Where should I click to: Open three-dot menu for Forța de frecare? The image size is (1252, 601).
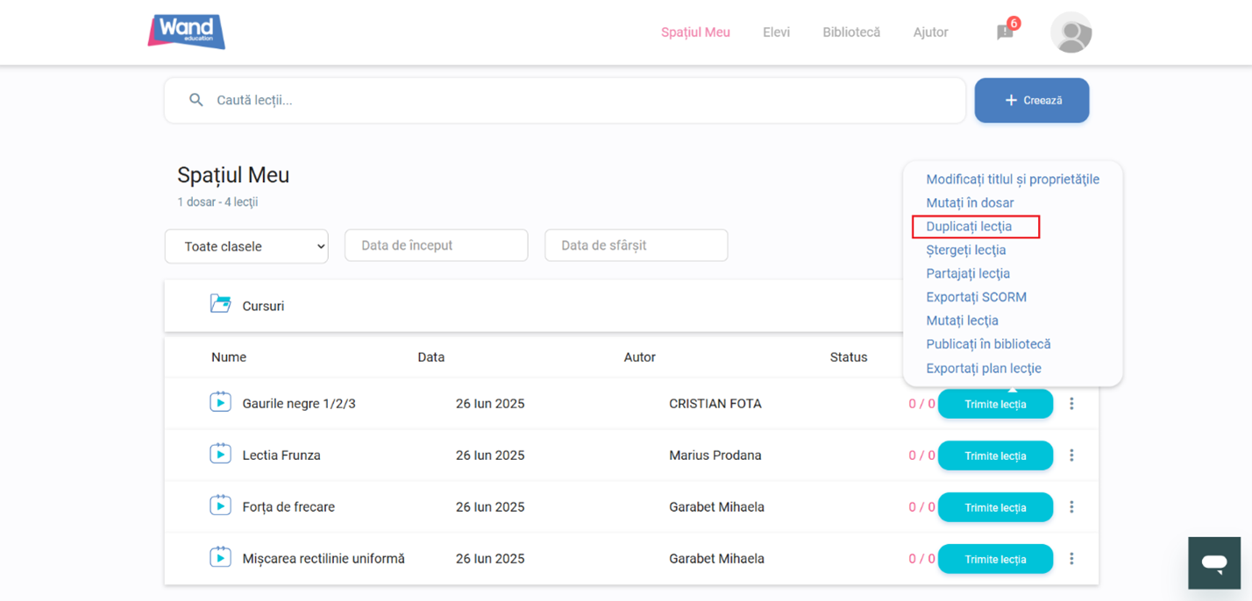click(1071, 507)
